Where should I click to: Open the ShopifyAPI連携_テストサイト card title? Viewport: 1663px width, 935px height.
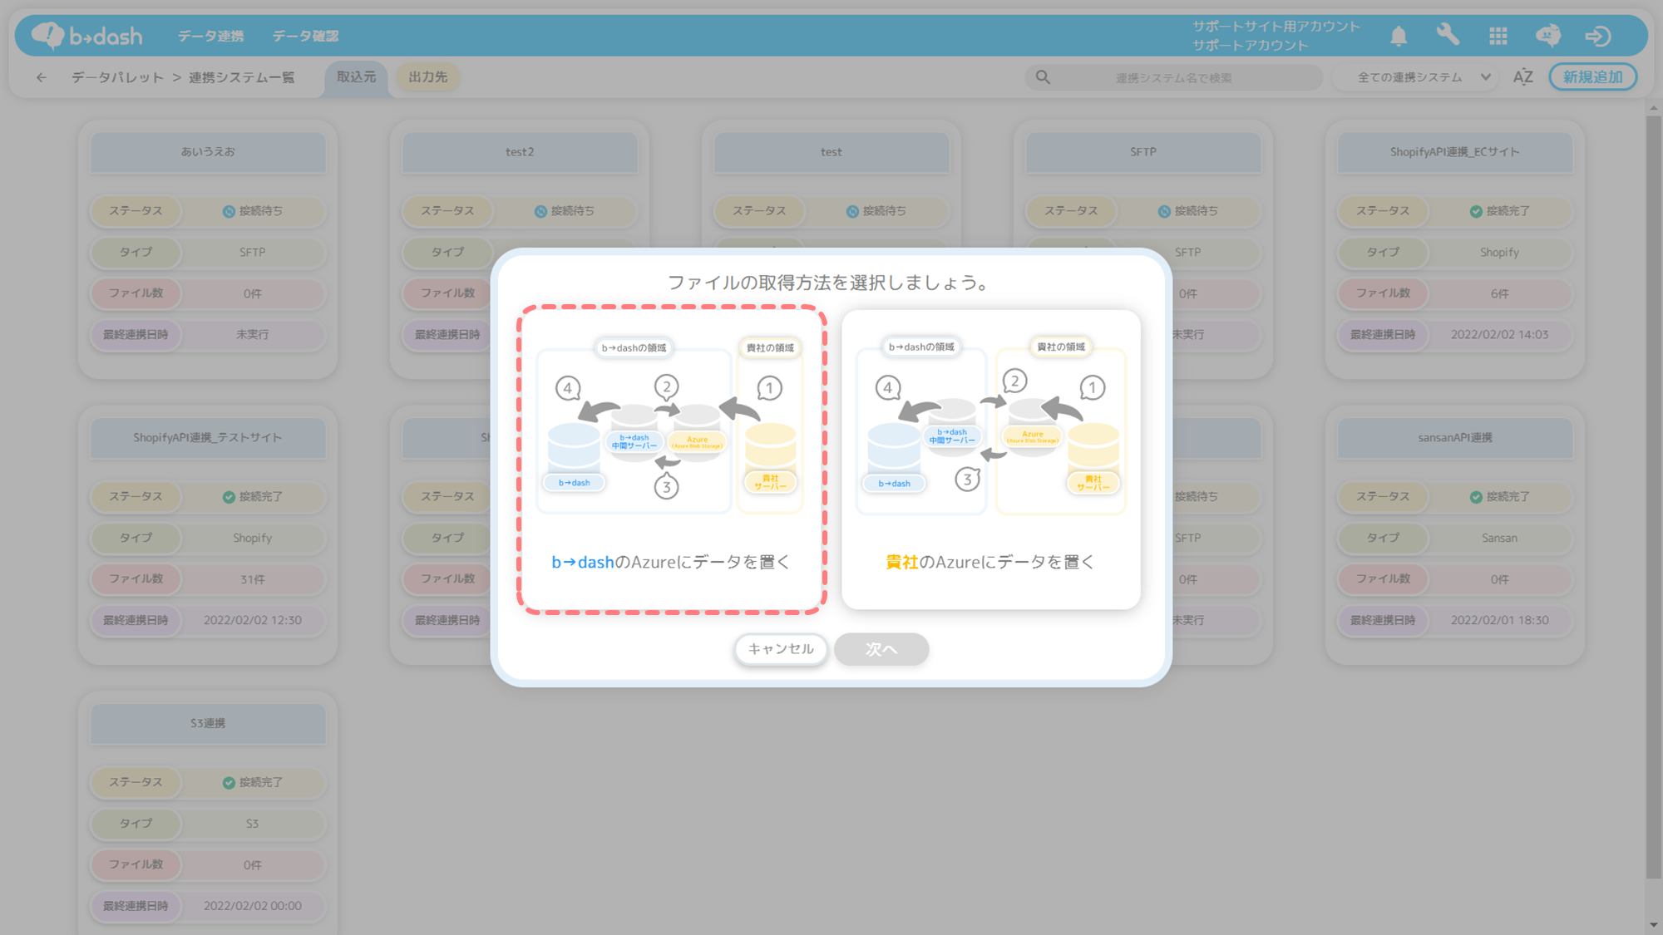click(x=208, y=438)
